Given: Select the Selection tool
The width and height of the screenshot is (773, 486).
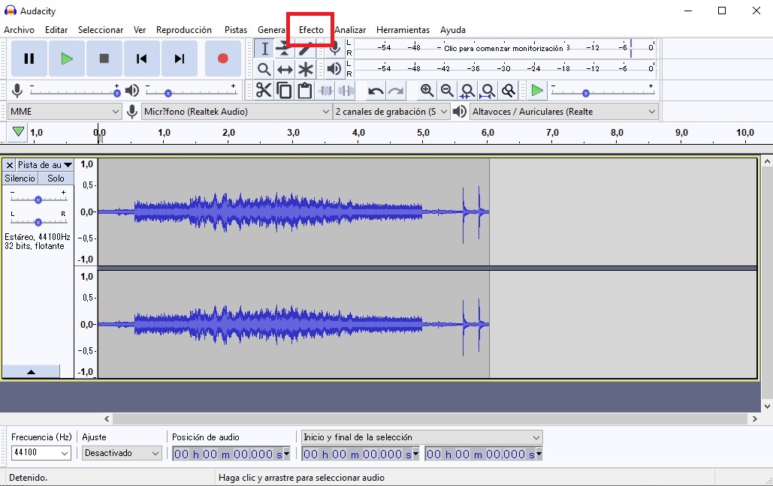Looking at the screenshot, I should click(x=264, y=48).
